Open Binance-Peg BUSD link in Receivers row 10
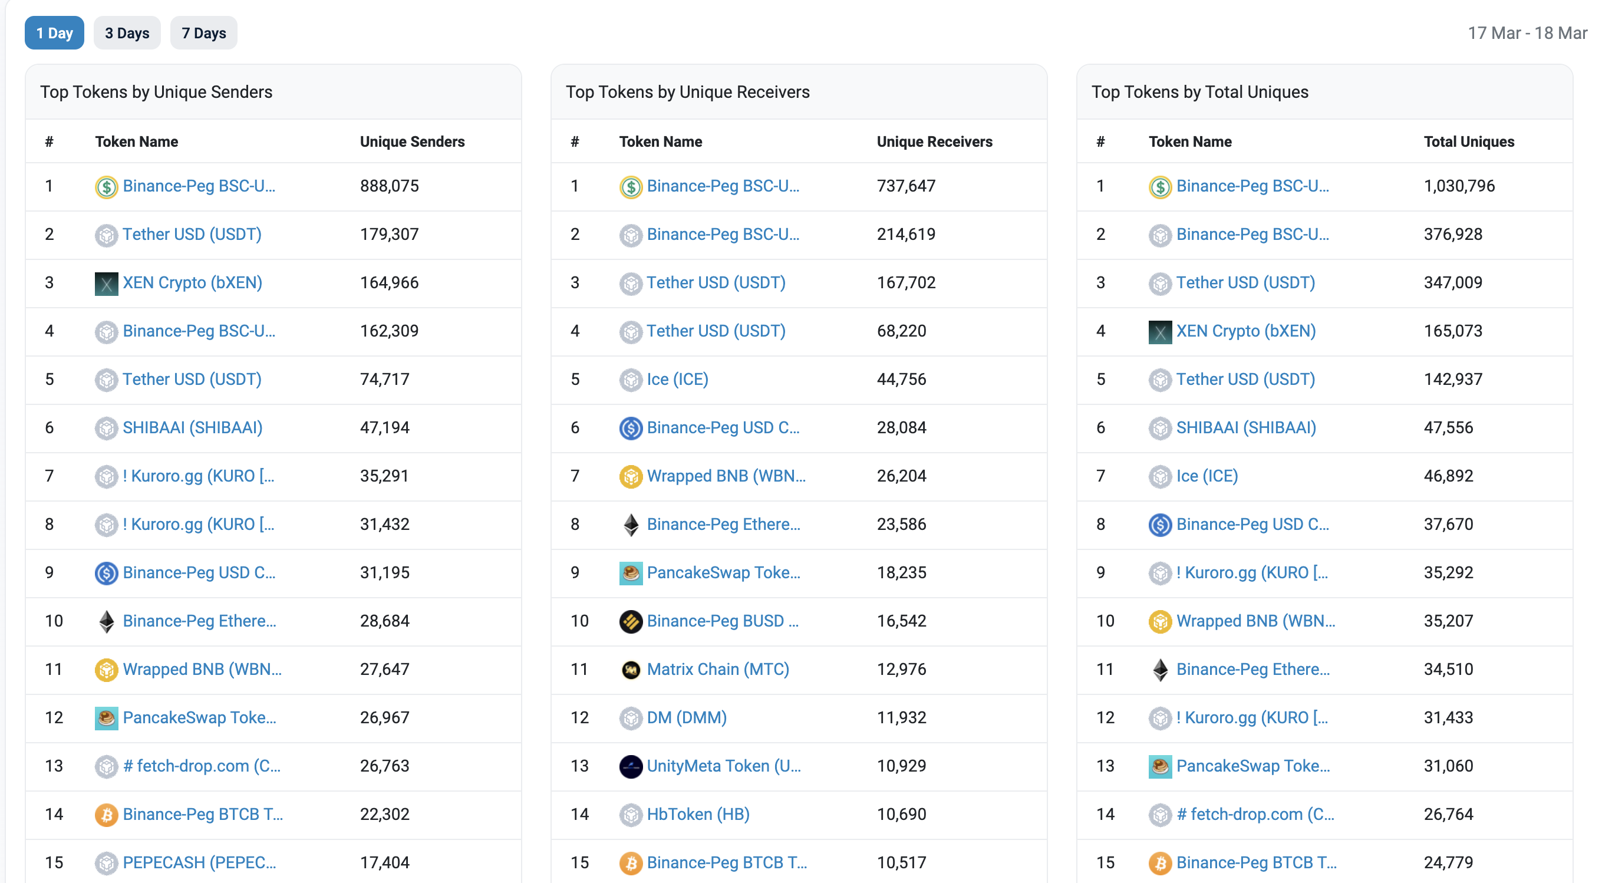This screenshot has width=1602, height=883. pos(723,621)
